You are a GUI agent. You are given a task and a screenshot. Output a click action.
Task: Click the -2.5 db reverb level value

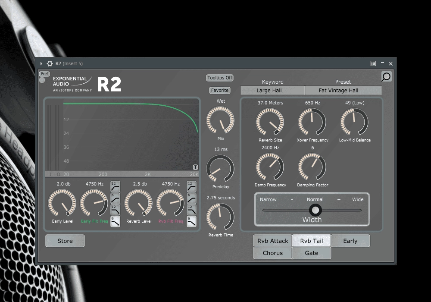pos(139,184)
